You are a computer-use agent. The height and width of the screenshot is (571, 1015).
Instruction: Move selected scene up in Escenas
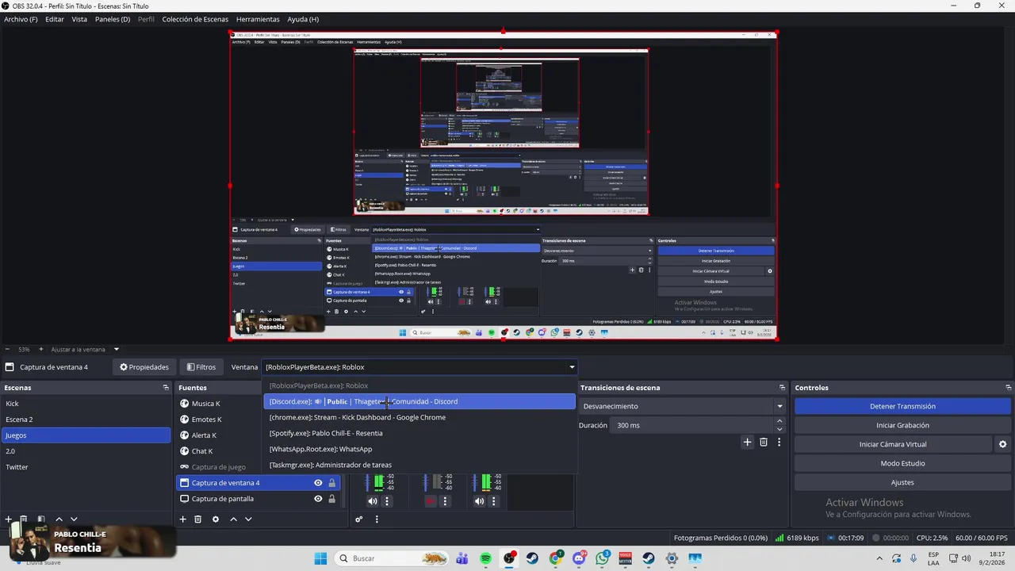click(x=59, y=519)
